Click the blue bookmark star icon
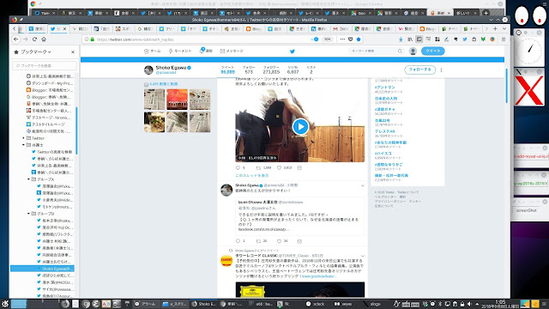Image resolution: width=549 pixels, height=309 pixels. tap(359, 39)
